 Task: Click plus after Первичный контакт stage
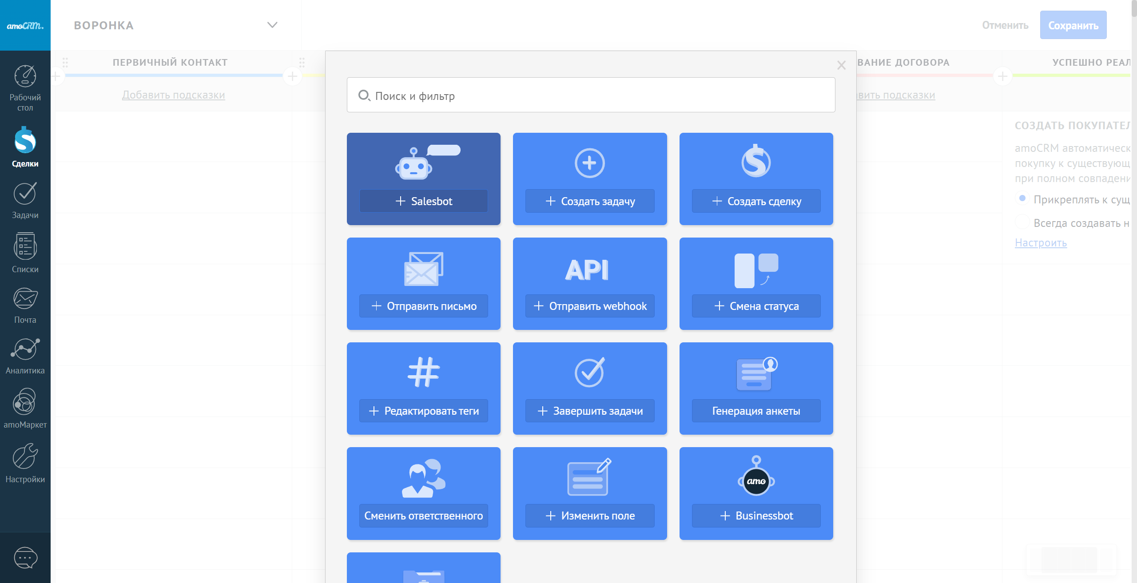(292, 76)
